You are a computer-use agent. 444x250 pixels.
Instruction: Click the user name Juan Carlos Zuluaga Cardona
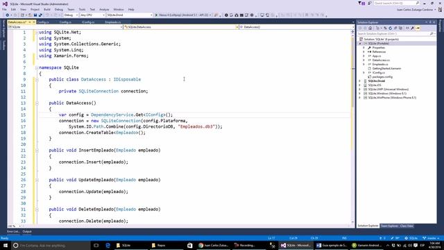tap(415, 10)
